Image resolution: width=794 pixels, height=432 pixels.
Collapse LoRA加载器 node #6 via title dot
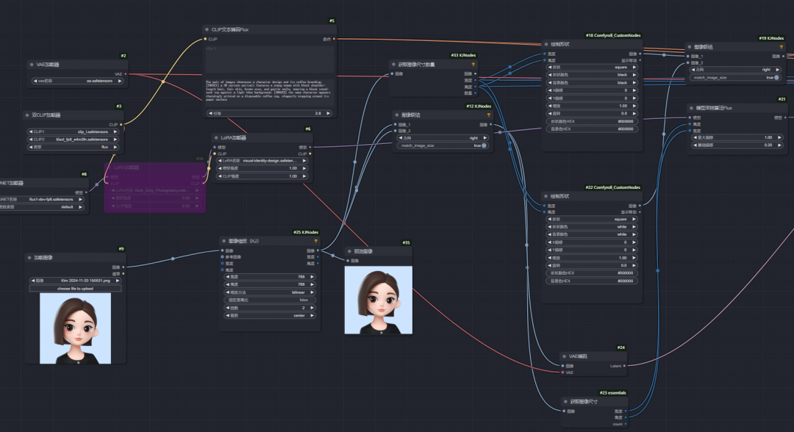tap(215, 137)
